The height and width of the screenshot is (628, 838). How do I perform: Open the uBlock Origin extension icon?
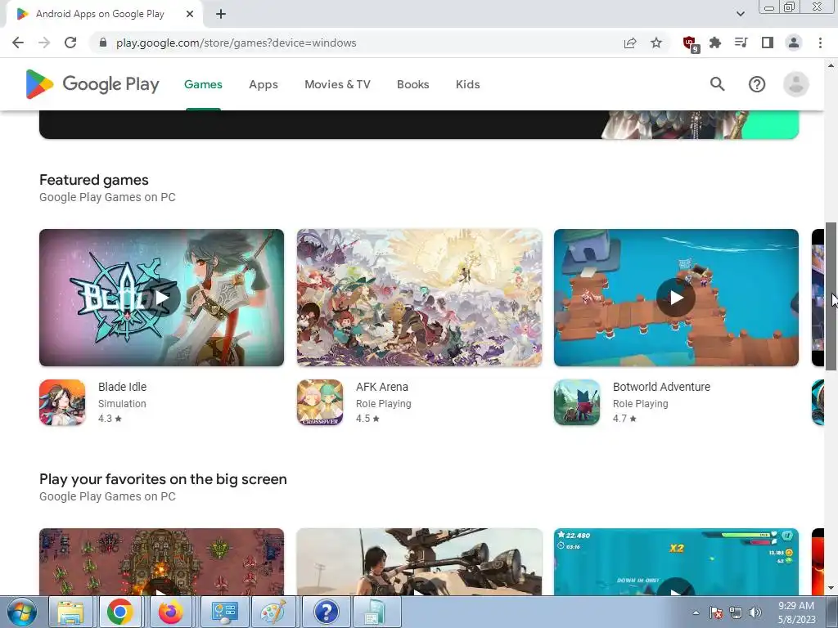[x=690, y=43]
